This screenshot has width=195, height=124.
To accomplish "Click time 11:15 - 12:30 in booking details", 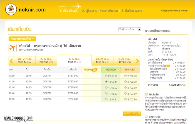I will click(169, 55).
